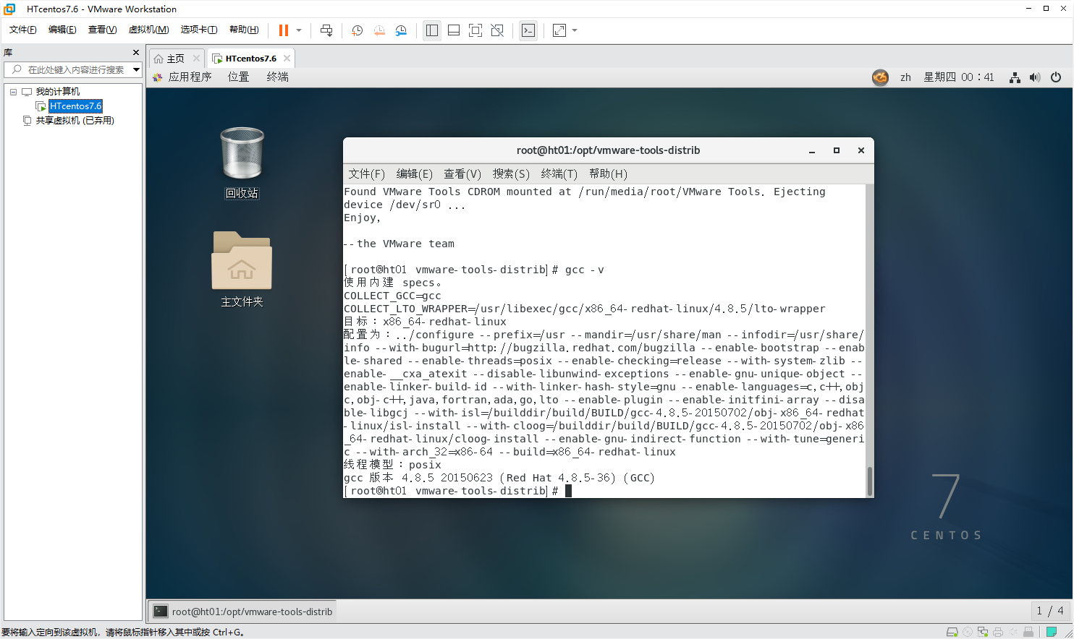Click the network status icon

[x=1015, y=77]
